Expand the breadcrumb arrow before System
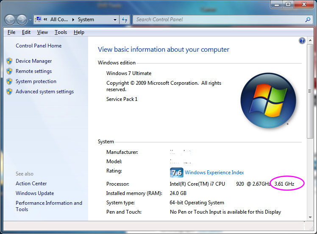Image resolution: width=317 pixels, height=234 pixels. coord(73,19)
